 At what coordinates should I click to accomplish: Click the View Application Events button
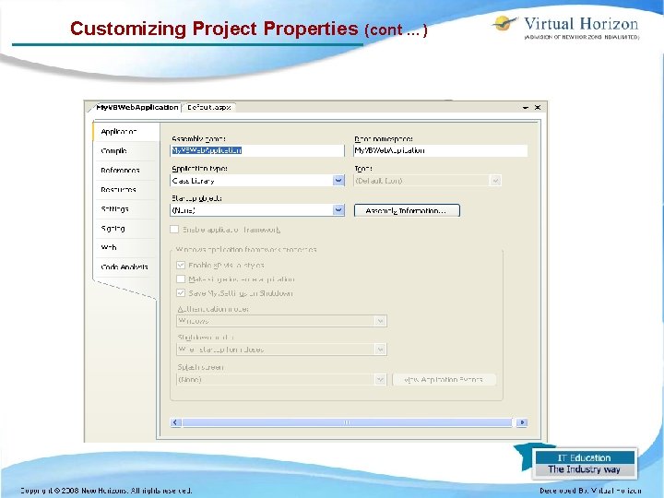pyautogui.click(x=444, y=379)
